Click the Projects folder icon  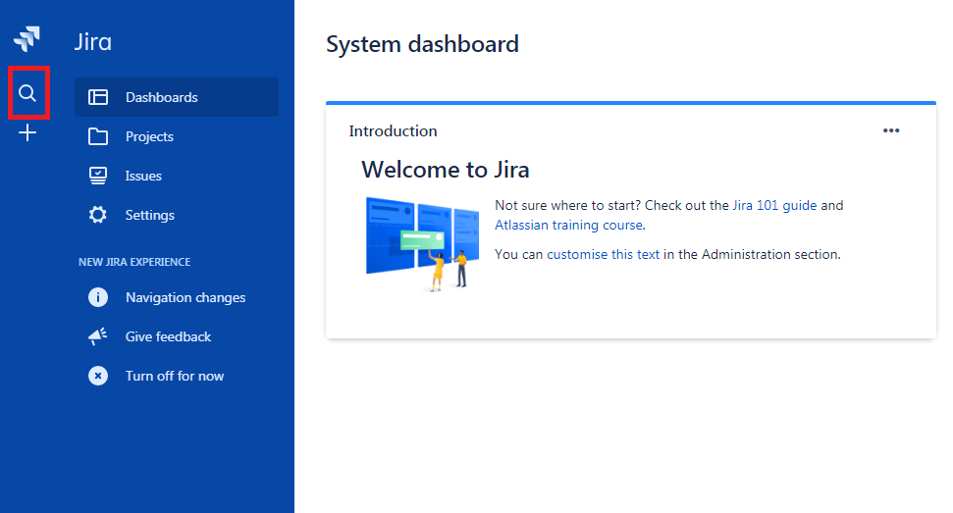point(98,136)
